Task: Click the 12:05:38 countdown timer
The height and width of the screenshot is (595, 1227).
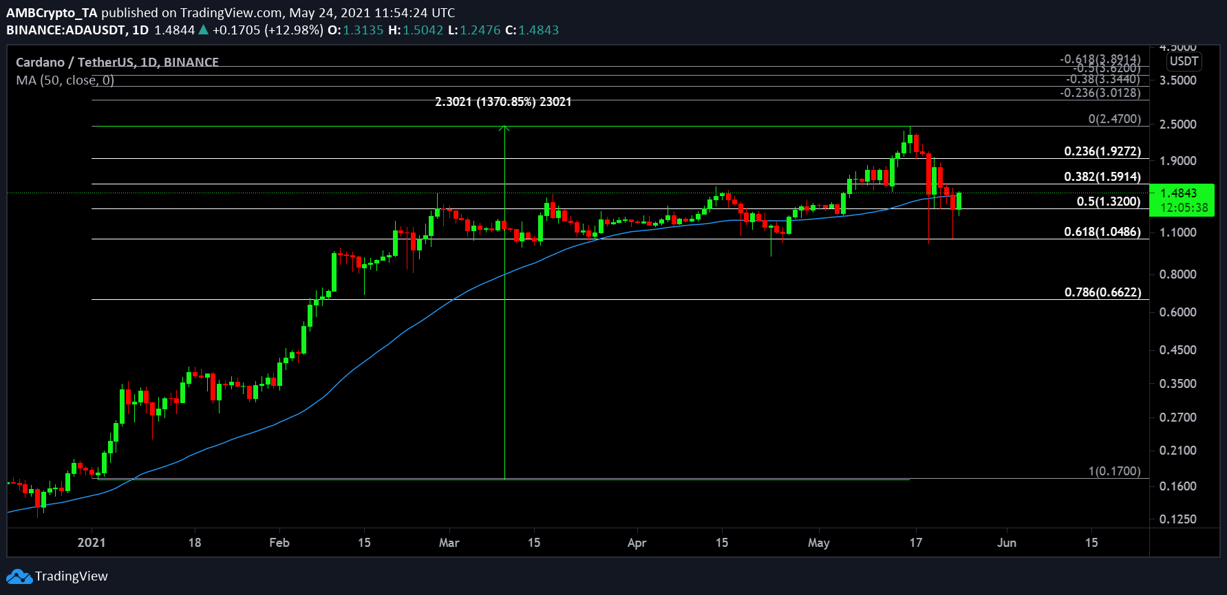Action: (x=1184, y=208)
